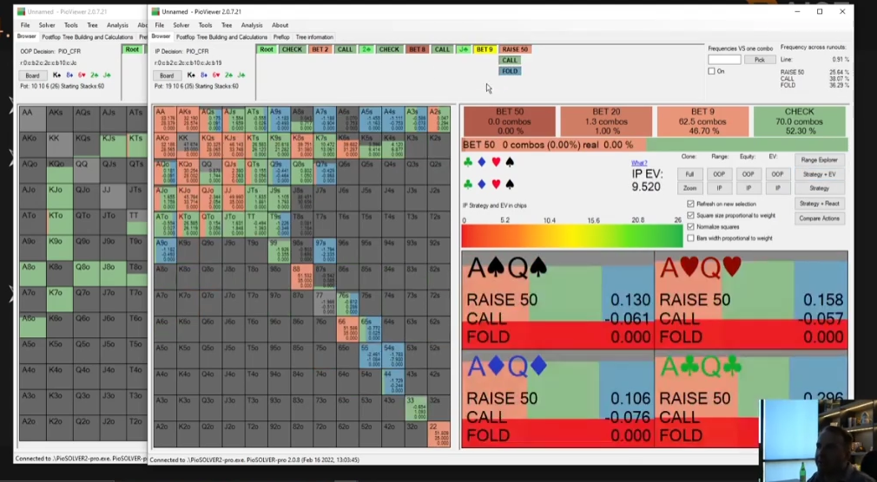Uncheck Square size proportional to weight
877x482 pixels.
(x=691, y=215)
